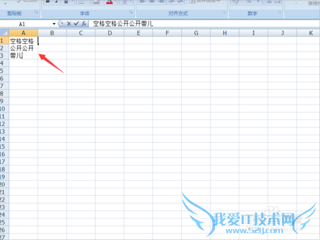
Task: Select column D header
Action: pyautogui.click(x=109, y=33)
